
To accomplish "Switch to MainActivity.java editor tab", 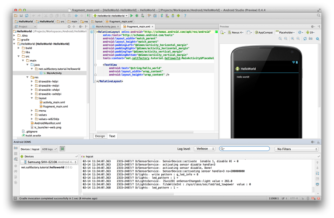I will click(106, 27).
